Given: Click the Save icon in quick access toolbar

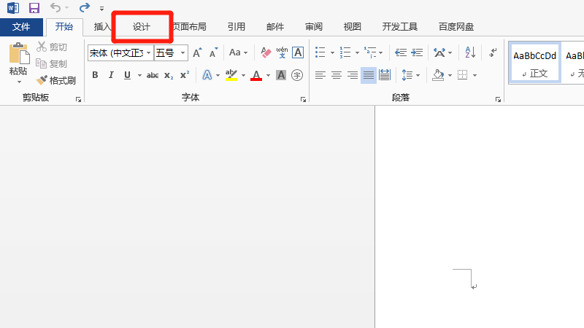Looking at the screenshot, I should click(34, 8).
